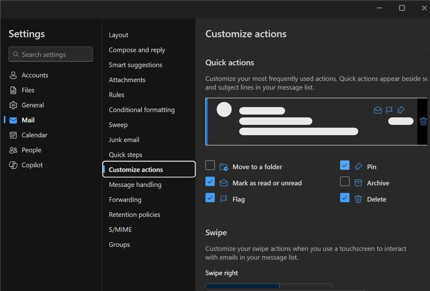Click the preview pin icon
Screen dimensions: 430x291
(400, 110)
